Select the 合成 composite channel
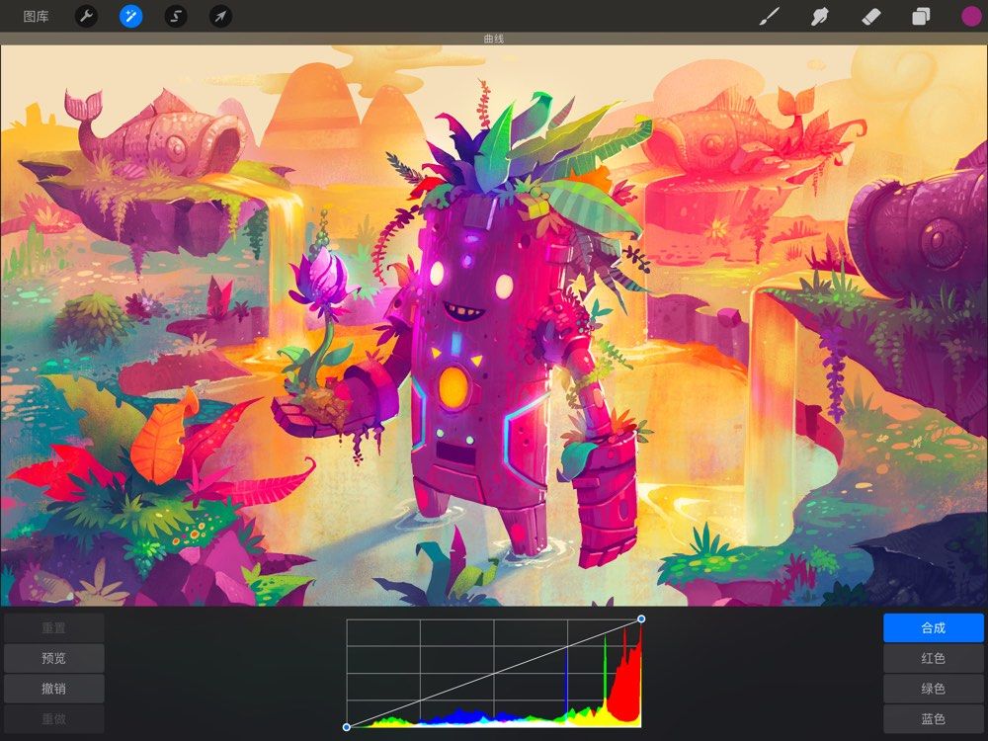 point(934,627)
